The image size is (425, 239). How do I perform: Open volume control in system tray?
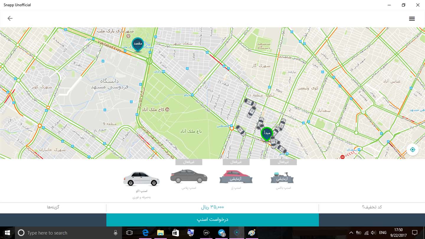coord(373,233)
